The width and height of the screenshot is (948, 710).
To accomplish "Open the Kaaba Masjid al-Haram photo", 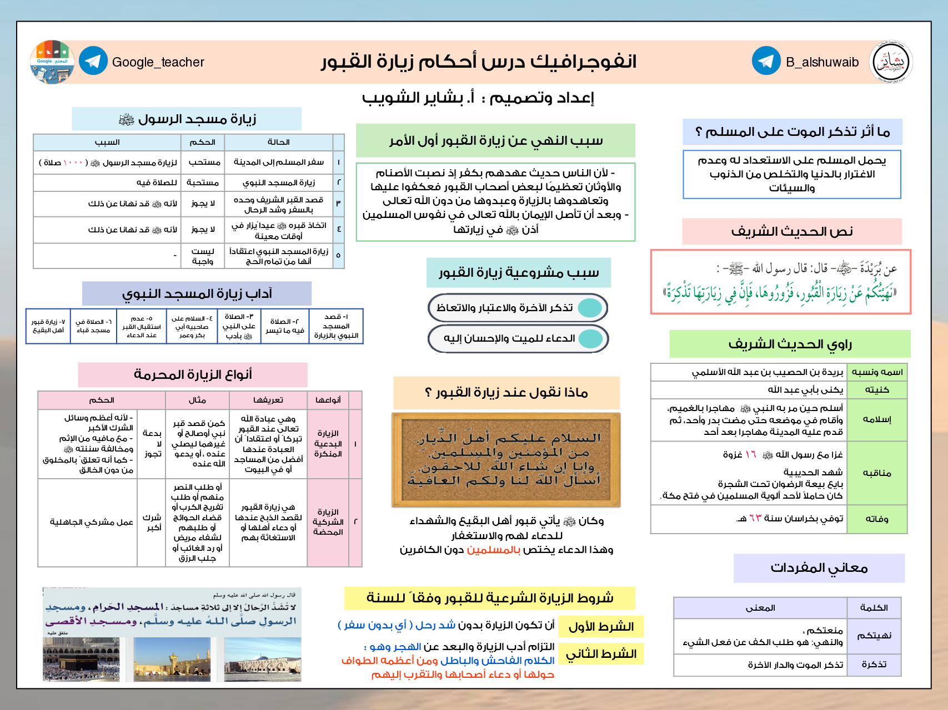I will (x=81, y=659).
